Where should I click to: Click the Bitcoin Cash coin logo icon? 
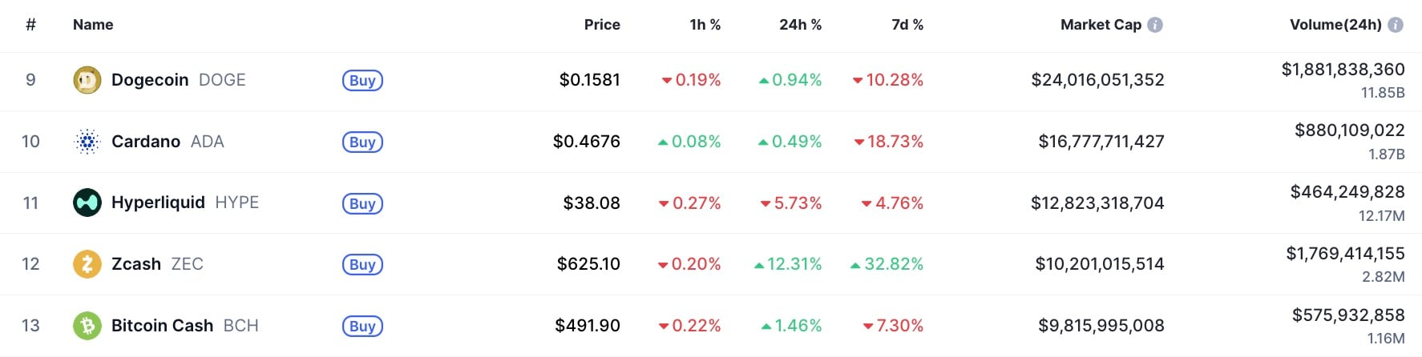coord(87,326)
